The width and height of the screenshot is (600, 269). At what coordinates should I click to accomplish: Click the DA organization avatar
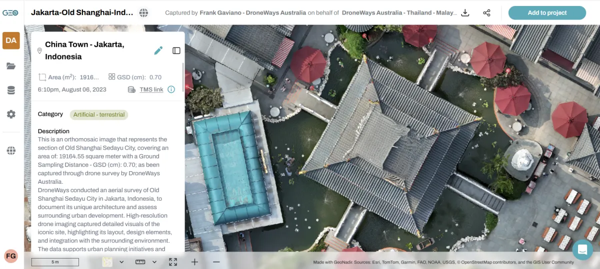pos(11,40)
